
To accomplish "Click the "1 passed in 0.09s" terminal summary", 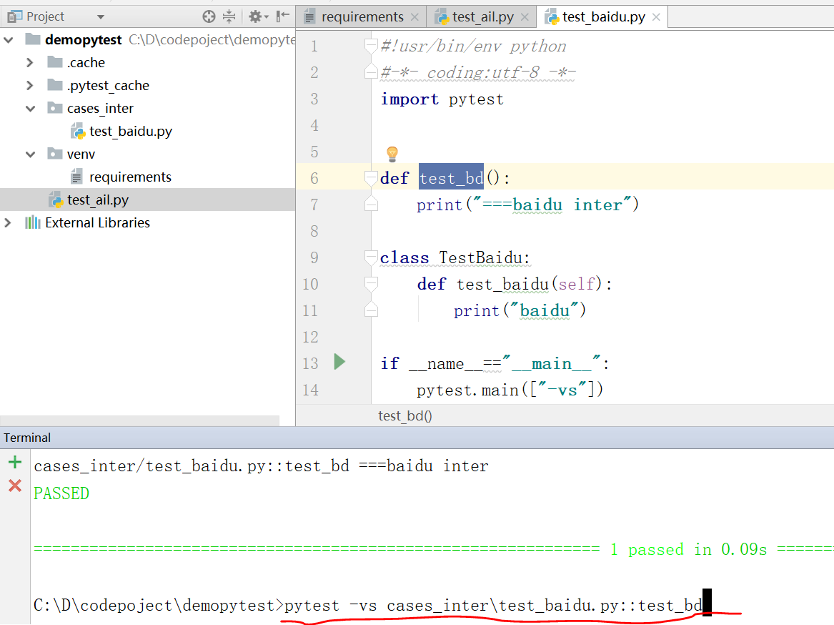I will (x=689, y=549).
